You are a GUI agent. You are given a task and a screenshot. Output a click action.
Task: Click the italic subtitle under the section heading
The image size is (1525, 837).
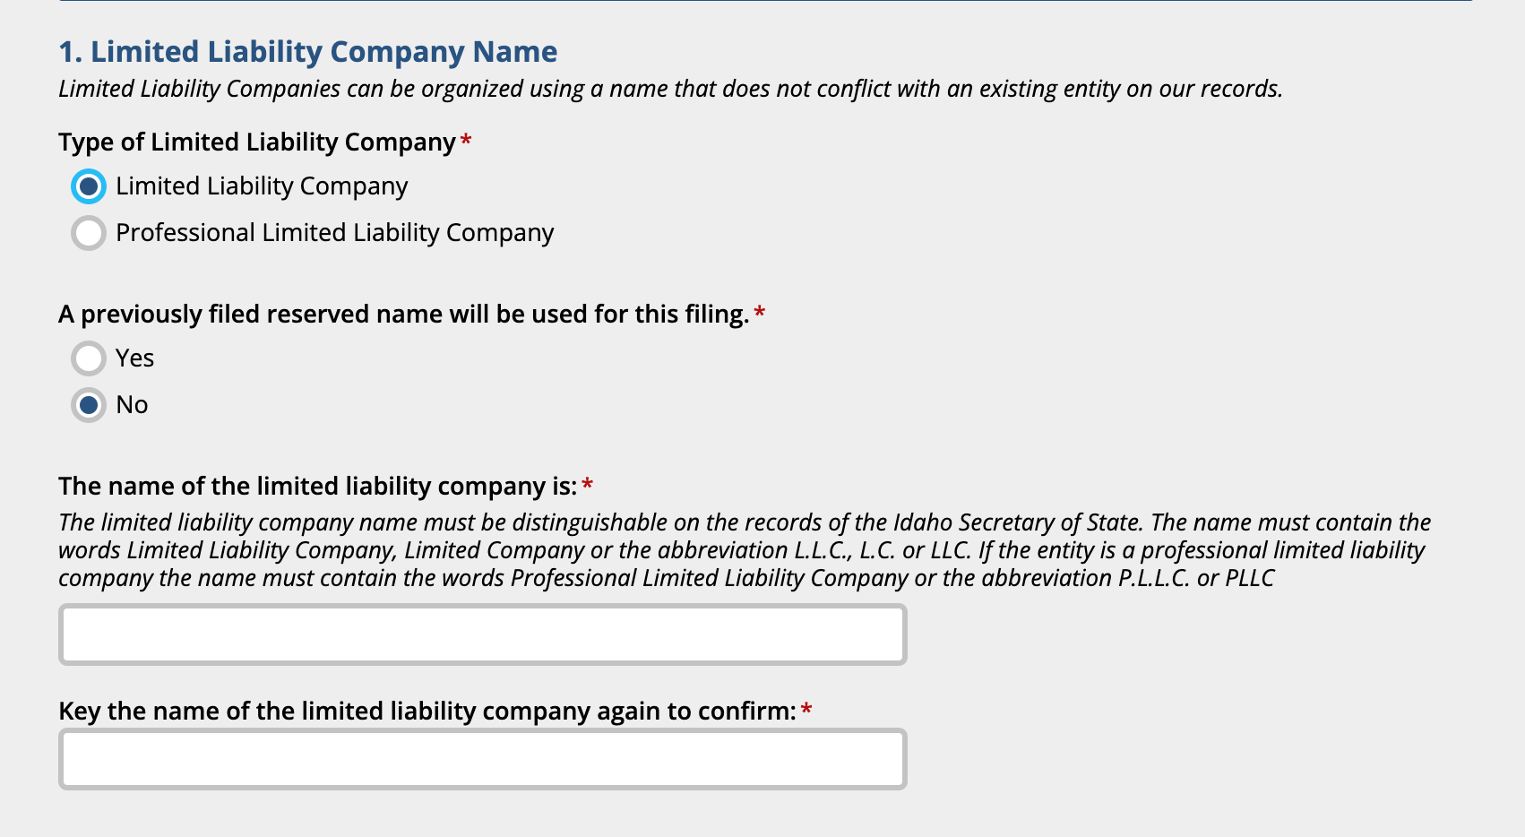pyautogui.click(x=670, y=89)
